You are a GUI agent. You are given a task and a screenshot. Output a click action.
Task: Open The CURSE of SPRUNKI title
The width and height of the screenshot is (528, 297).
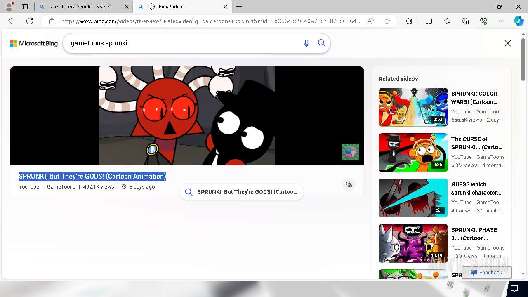point(477,143)
